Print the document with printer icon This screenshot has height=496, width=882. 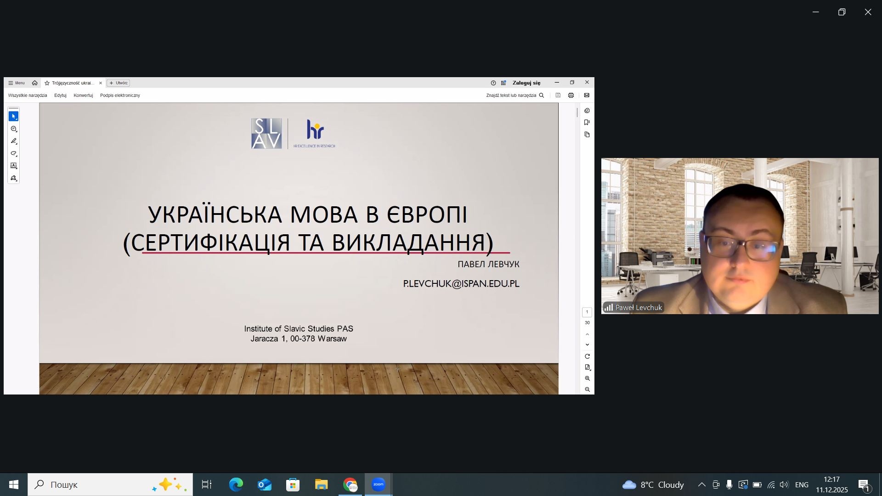(571, 96)
